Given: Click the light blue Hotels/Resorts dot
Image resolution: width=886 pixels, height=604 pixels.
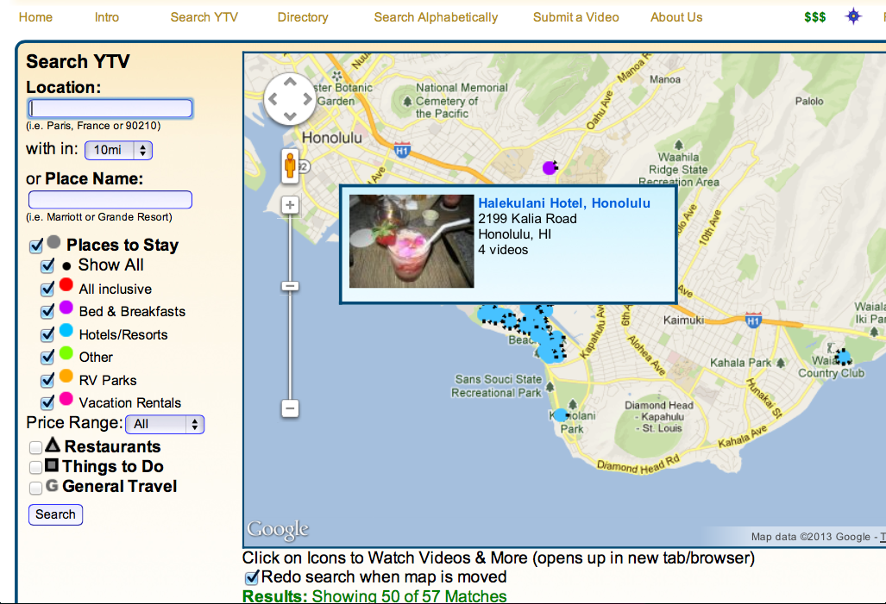Looking at the screenshot, I should [66, 330].
